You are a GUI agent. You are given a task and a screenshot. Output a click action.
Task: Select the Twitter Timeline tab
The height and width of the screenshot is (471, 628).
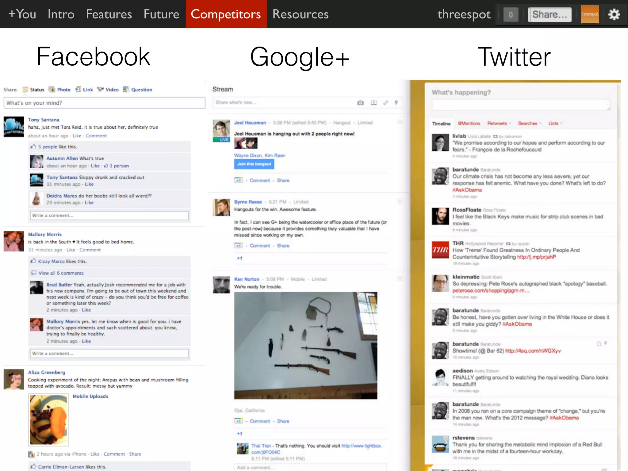[x=441, y=124]
